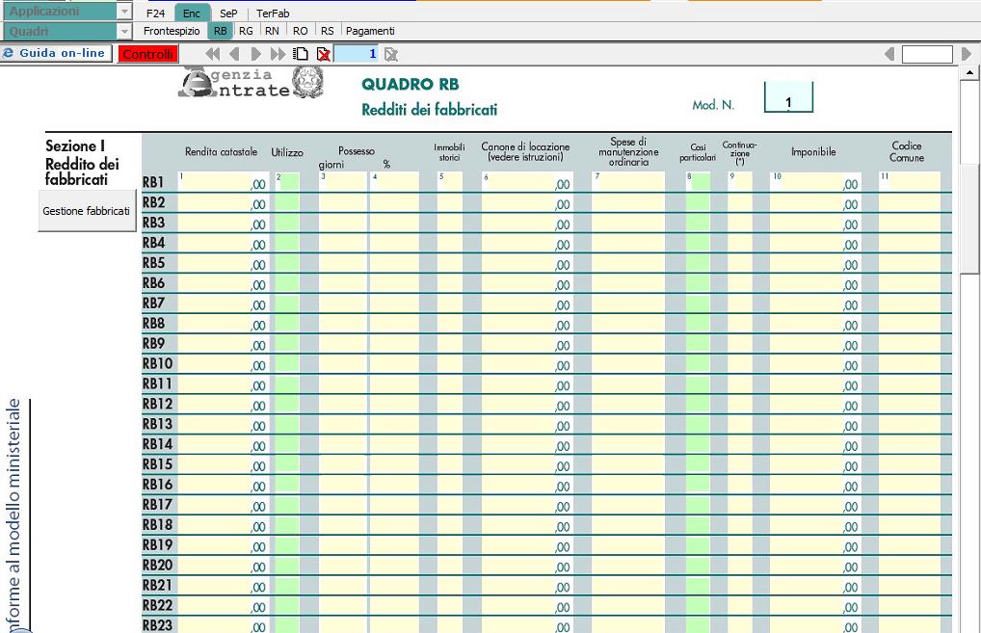
Task: Go to Frontespizio section
Action: point(172,31)
